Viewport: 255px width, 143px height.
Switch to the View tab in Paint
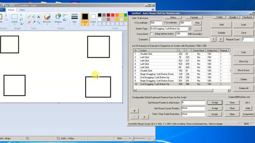[x=22, y=10]
